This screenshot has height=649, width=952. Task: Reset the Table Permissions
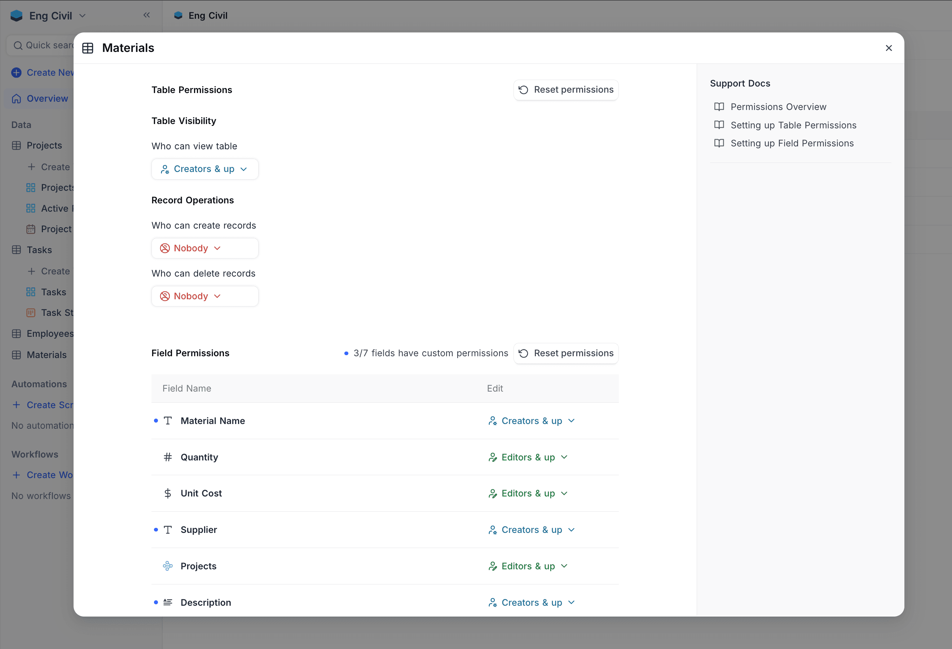point(566,90)
